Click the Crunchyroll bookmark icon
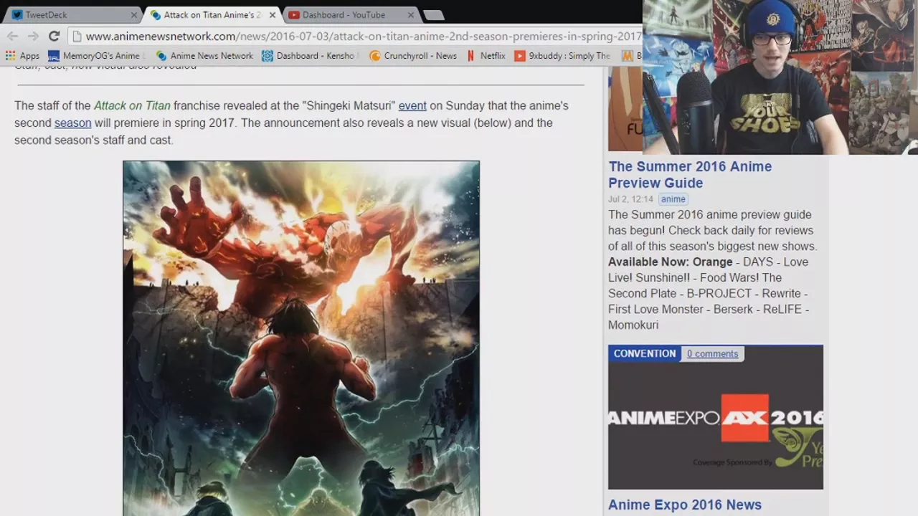Viewport: 918px width, 516px height. [x=374, y=56]
